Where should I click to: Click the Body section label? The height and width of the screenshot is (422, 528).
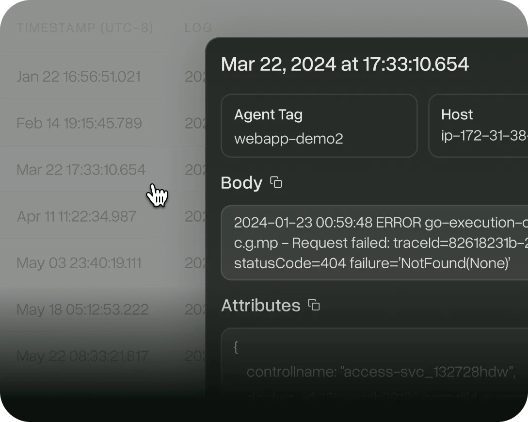tap(241, 183)
